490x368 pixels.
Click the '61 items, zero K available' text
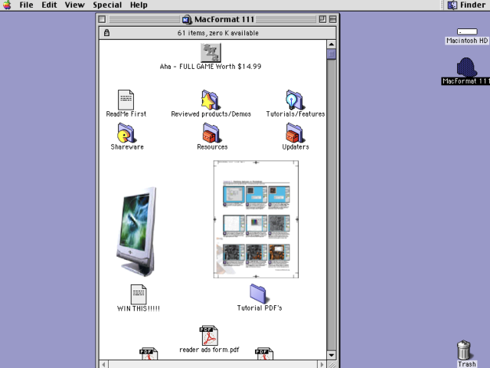[217, 33]
